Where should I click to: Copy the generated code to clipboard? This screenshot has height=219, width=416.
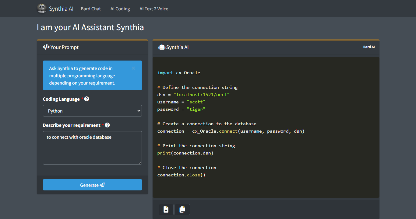pyautogui.click(x=182, y=210)
